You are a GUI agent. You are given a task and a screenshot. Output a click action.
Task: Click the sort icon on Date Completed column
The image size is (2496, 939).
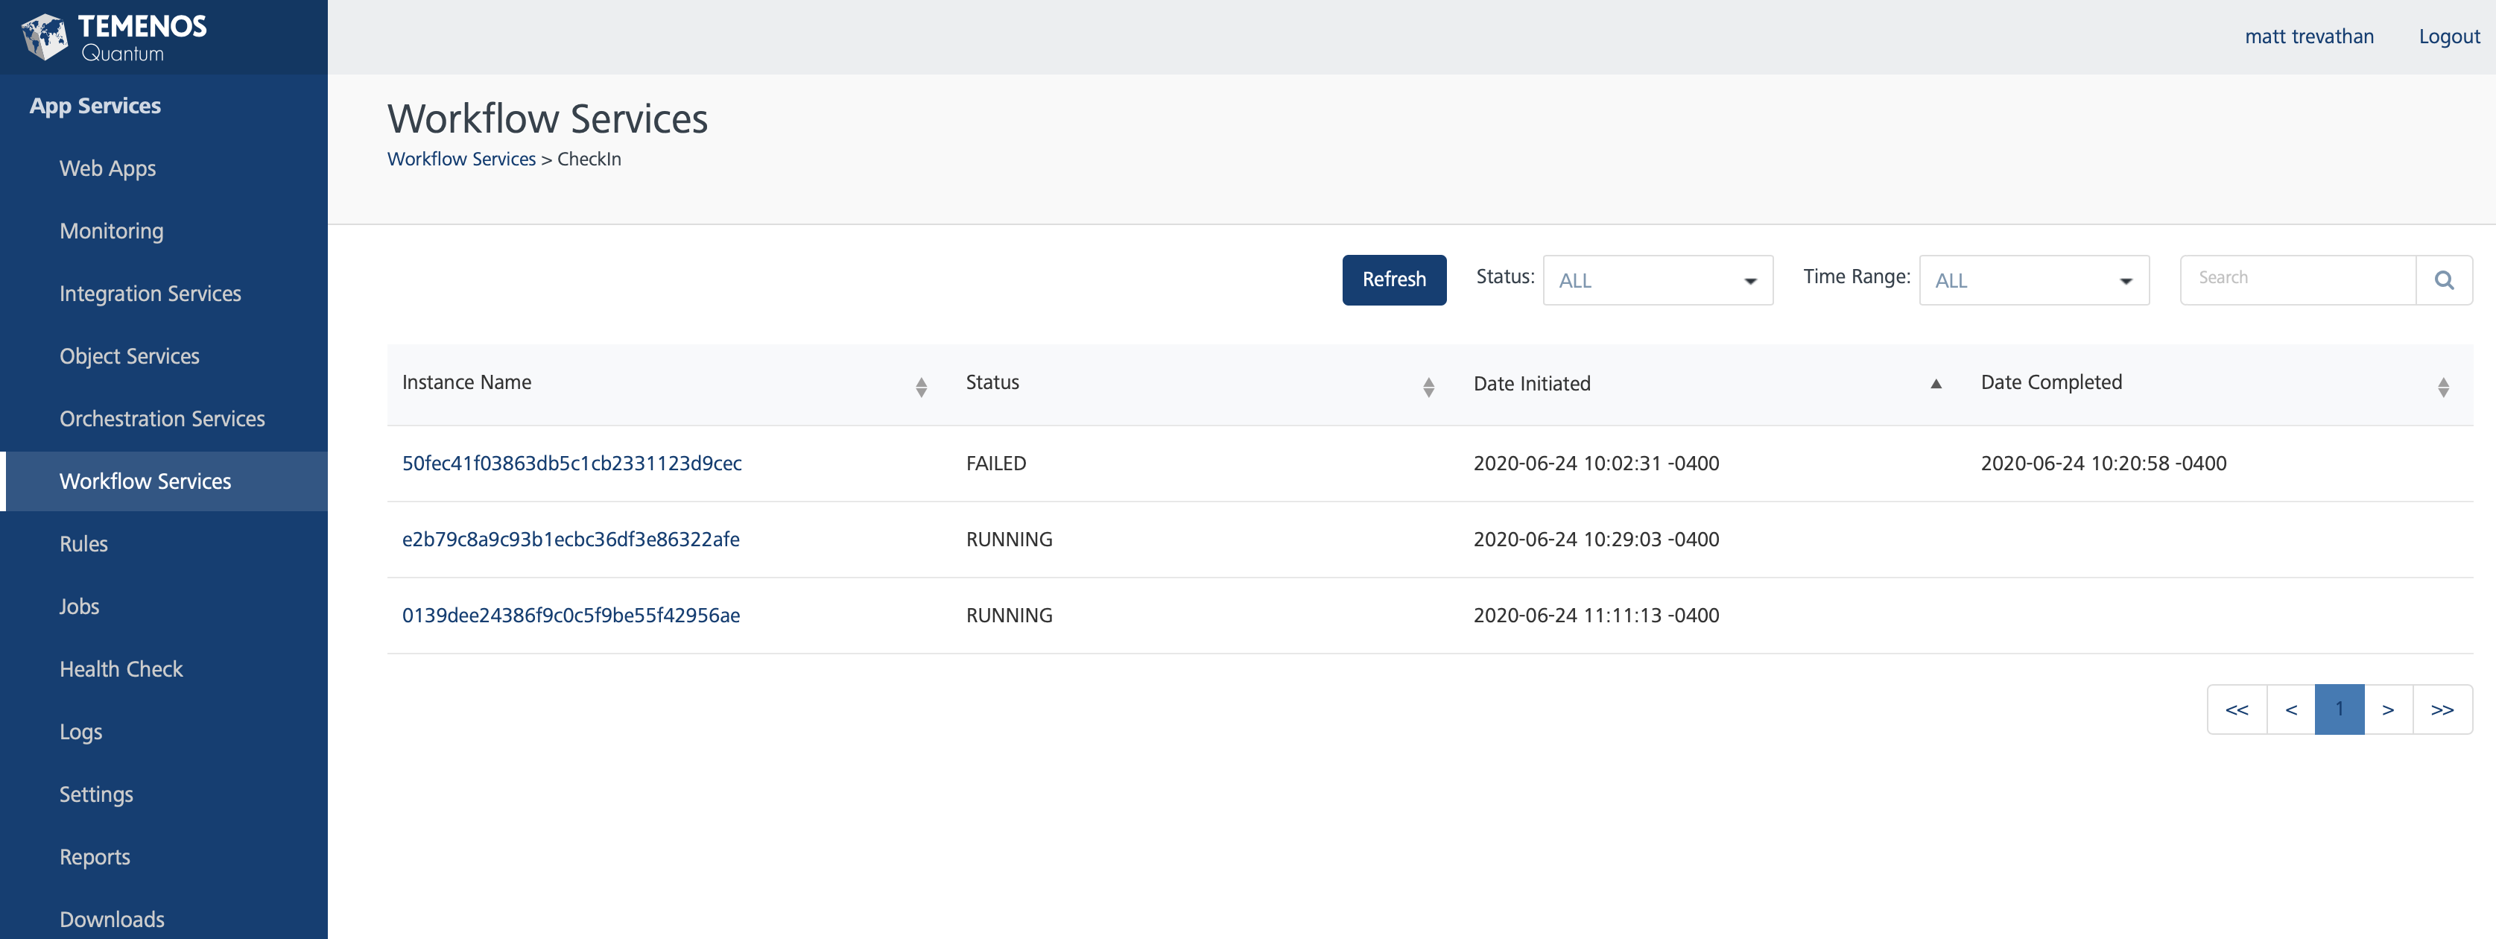(x=2445, y=386)
